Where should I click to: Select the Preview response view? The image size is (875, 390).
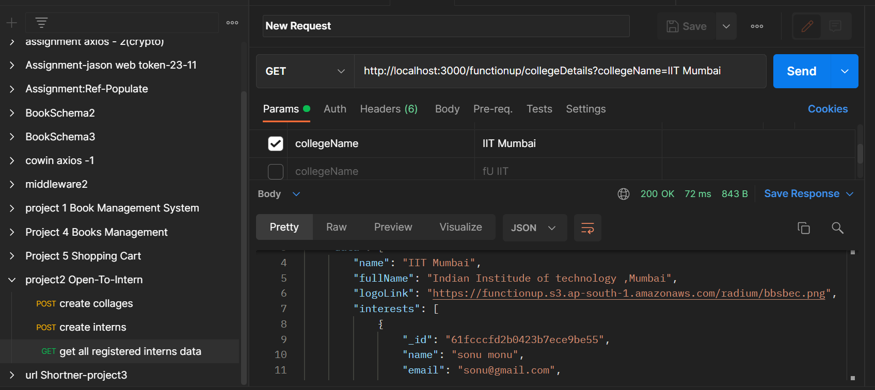(393, 228)
